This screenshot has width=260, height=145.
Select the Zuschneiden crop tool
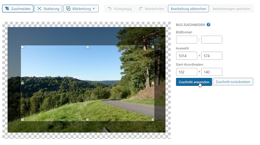point(18,9)
